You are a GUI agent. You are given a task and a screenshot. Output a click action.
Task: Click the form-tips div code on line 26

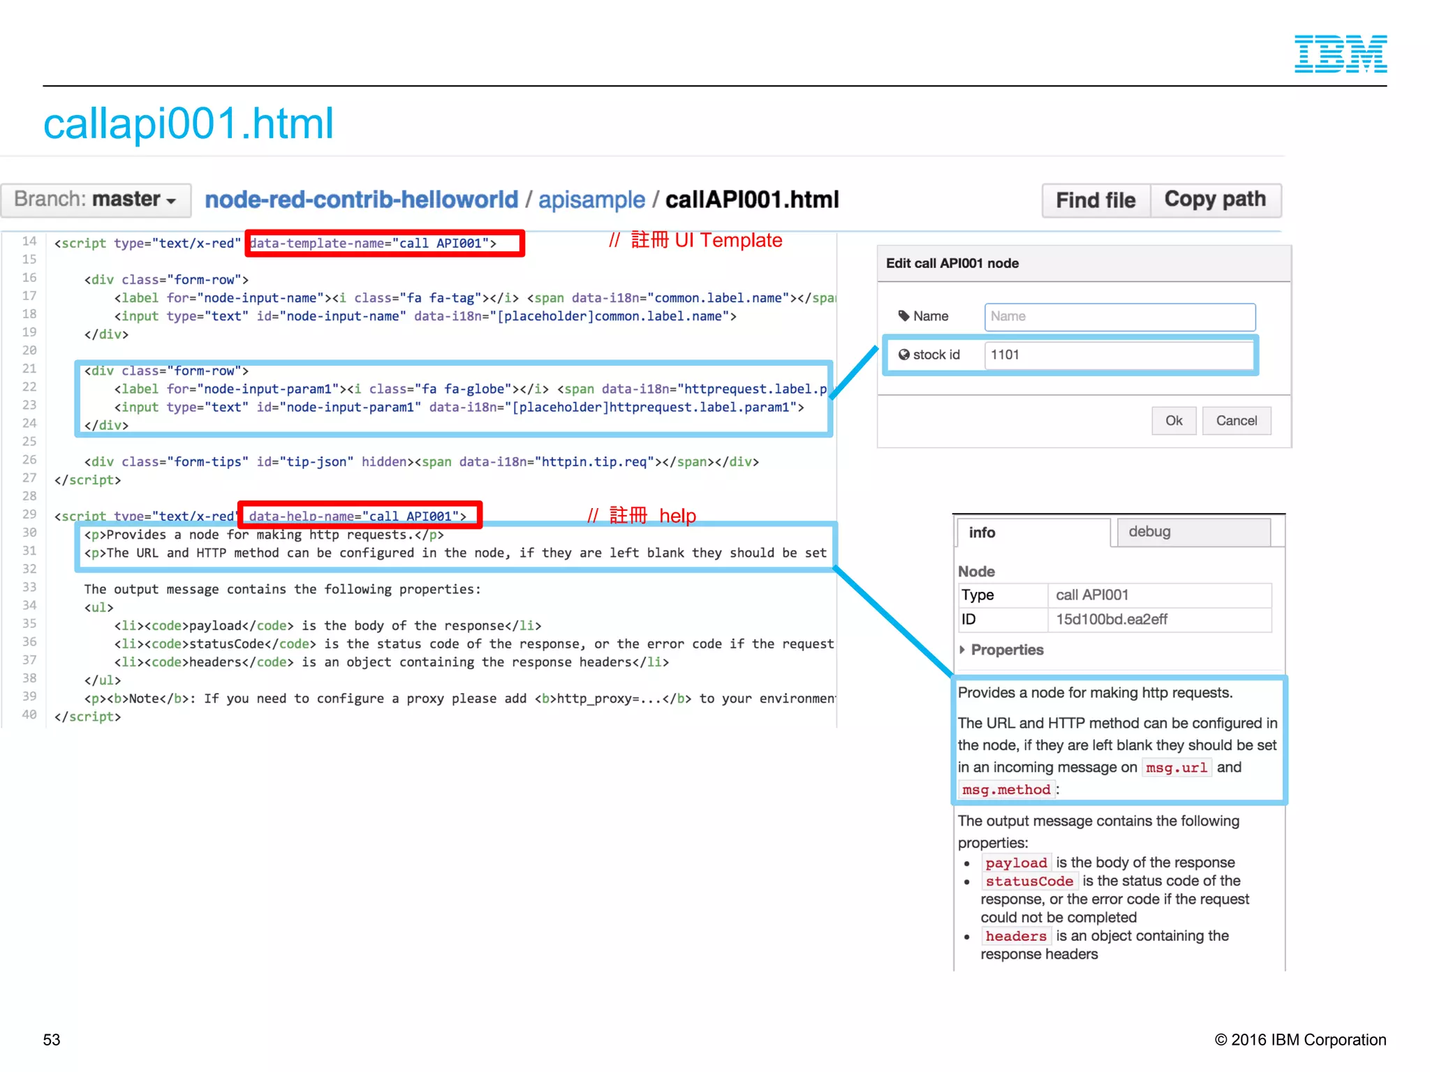click(422, 462)
